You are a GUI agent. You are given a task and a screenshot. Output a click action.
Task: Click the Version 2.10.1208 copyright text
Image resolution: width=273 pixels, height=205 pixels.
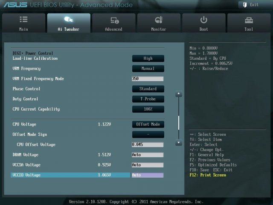[x=136, y=202]
